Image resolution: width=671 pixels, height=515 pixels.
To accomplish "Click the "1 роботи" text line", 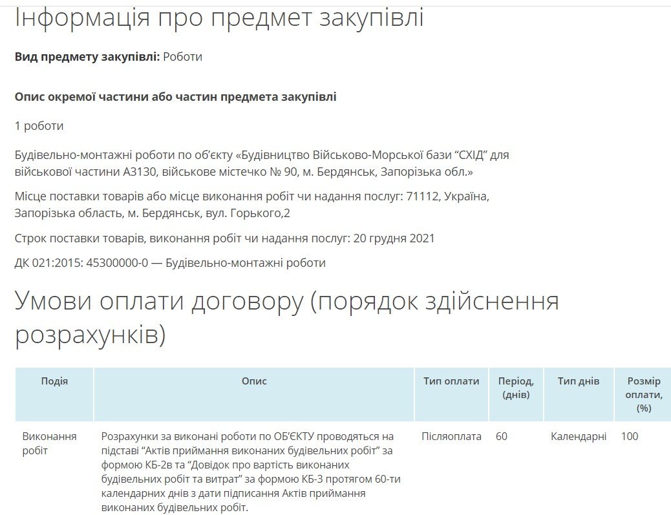I will [x=39, y=126].
